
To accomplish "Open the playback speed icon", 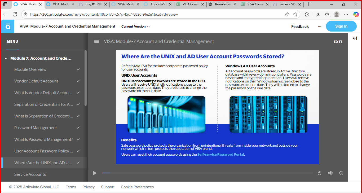I will [341, 173].
